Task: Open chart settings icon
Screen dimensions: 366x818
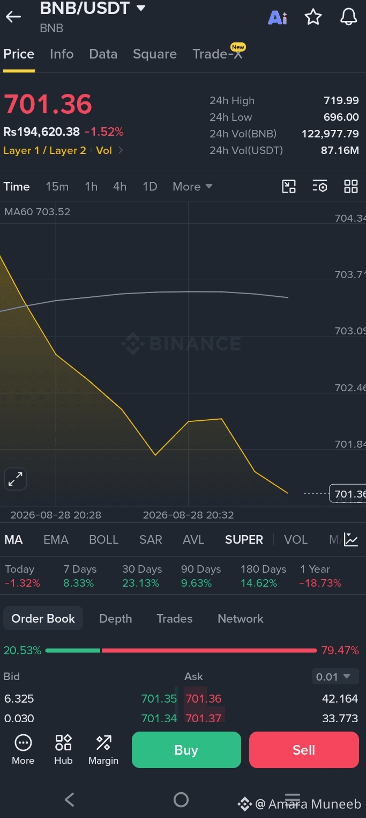Action: [320, 186]
